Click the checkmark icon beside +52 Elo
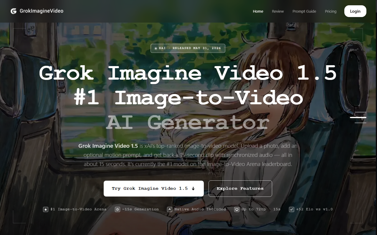The height and width of the screenshot is (235, 377). click(292, 209)
